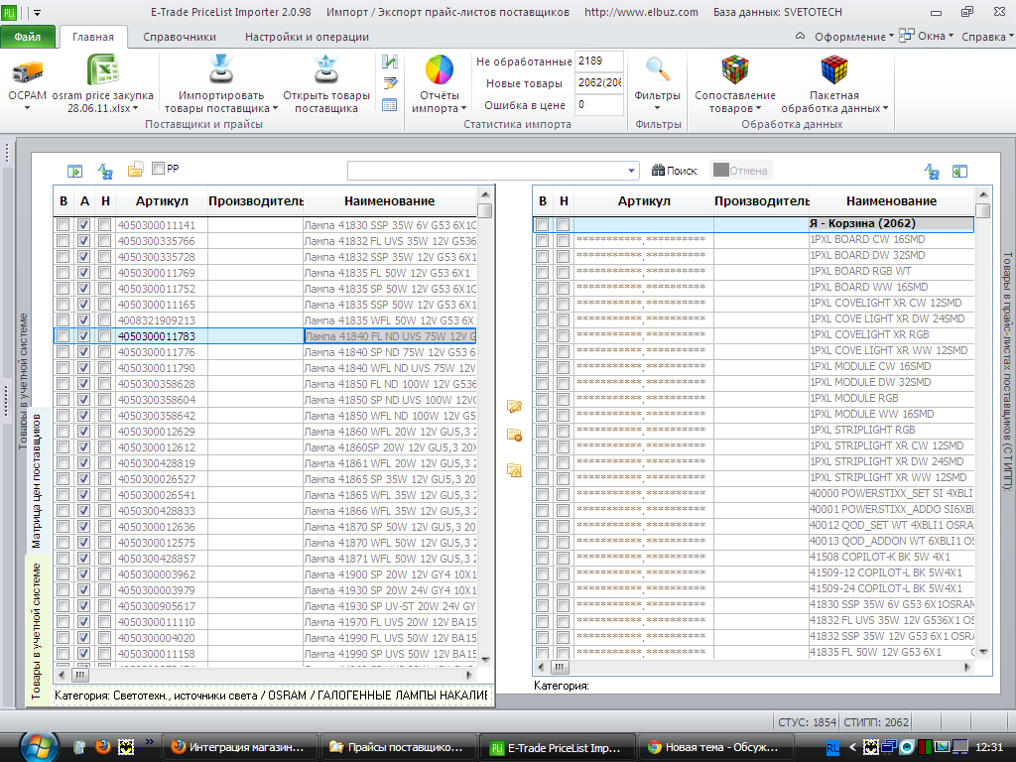Click the top folder link icon between tables

tap(514, 406)
